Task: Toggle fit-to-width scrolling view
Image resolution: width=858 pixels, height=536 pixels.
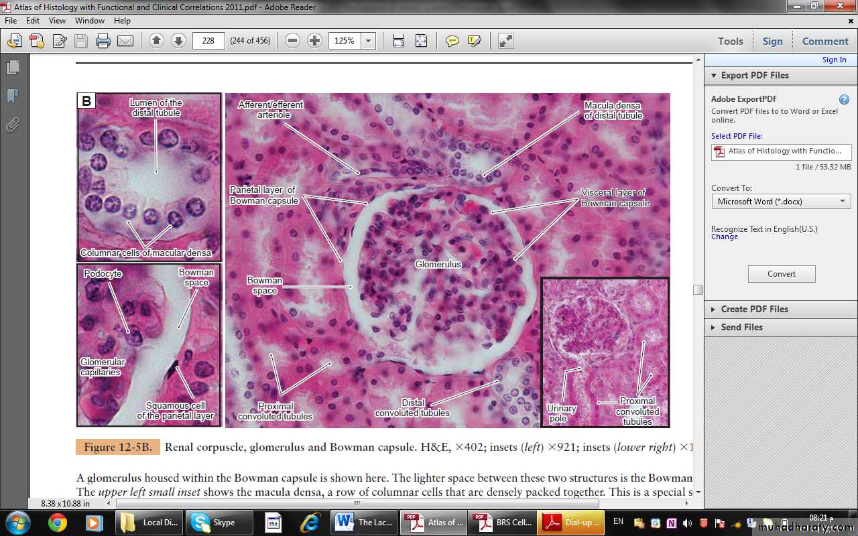Action: pos(399,41)
